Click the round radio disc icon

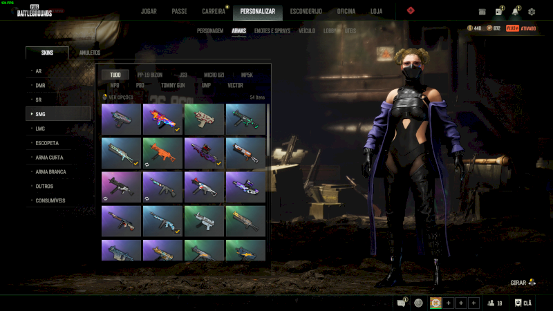[419, 303]
